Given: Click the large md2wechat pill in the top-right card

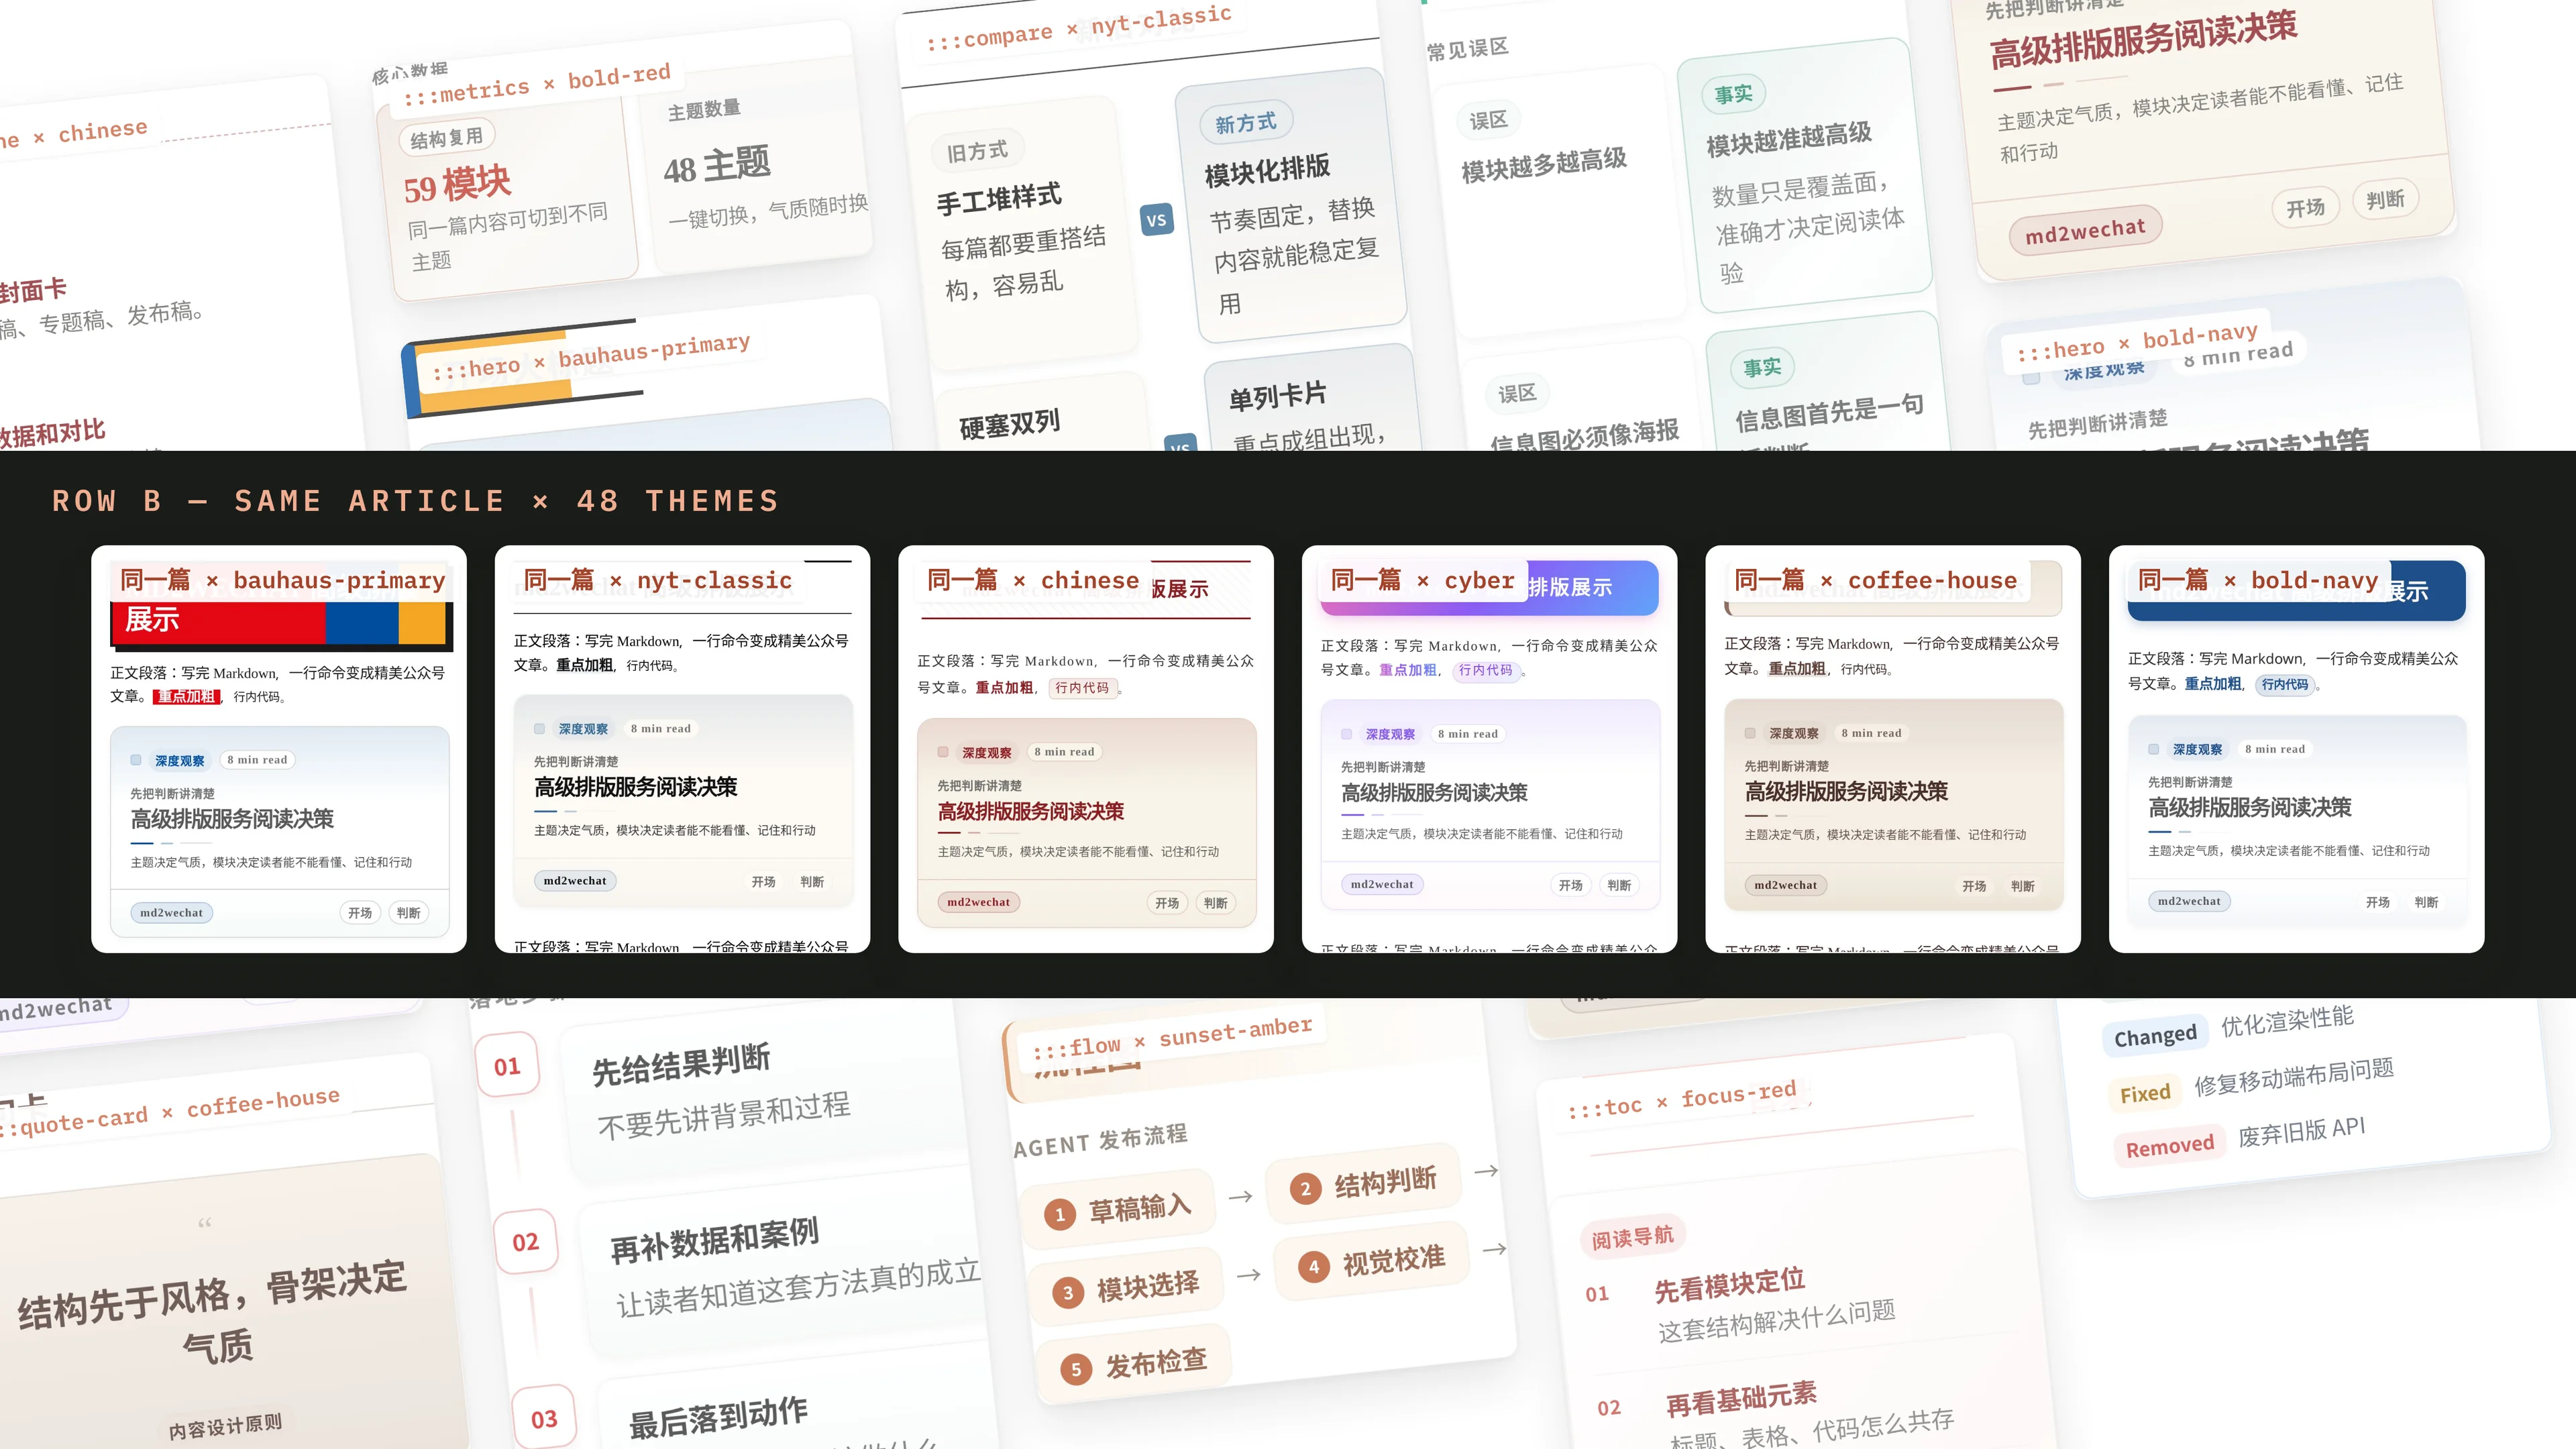Looking at the screenshot, I should [2086, 231].
